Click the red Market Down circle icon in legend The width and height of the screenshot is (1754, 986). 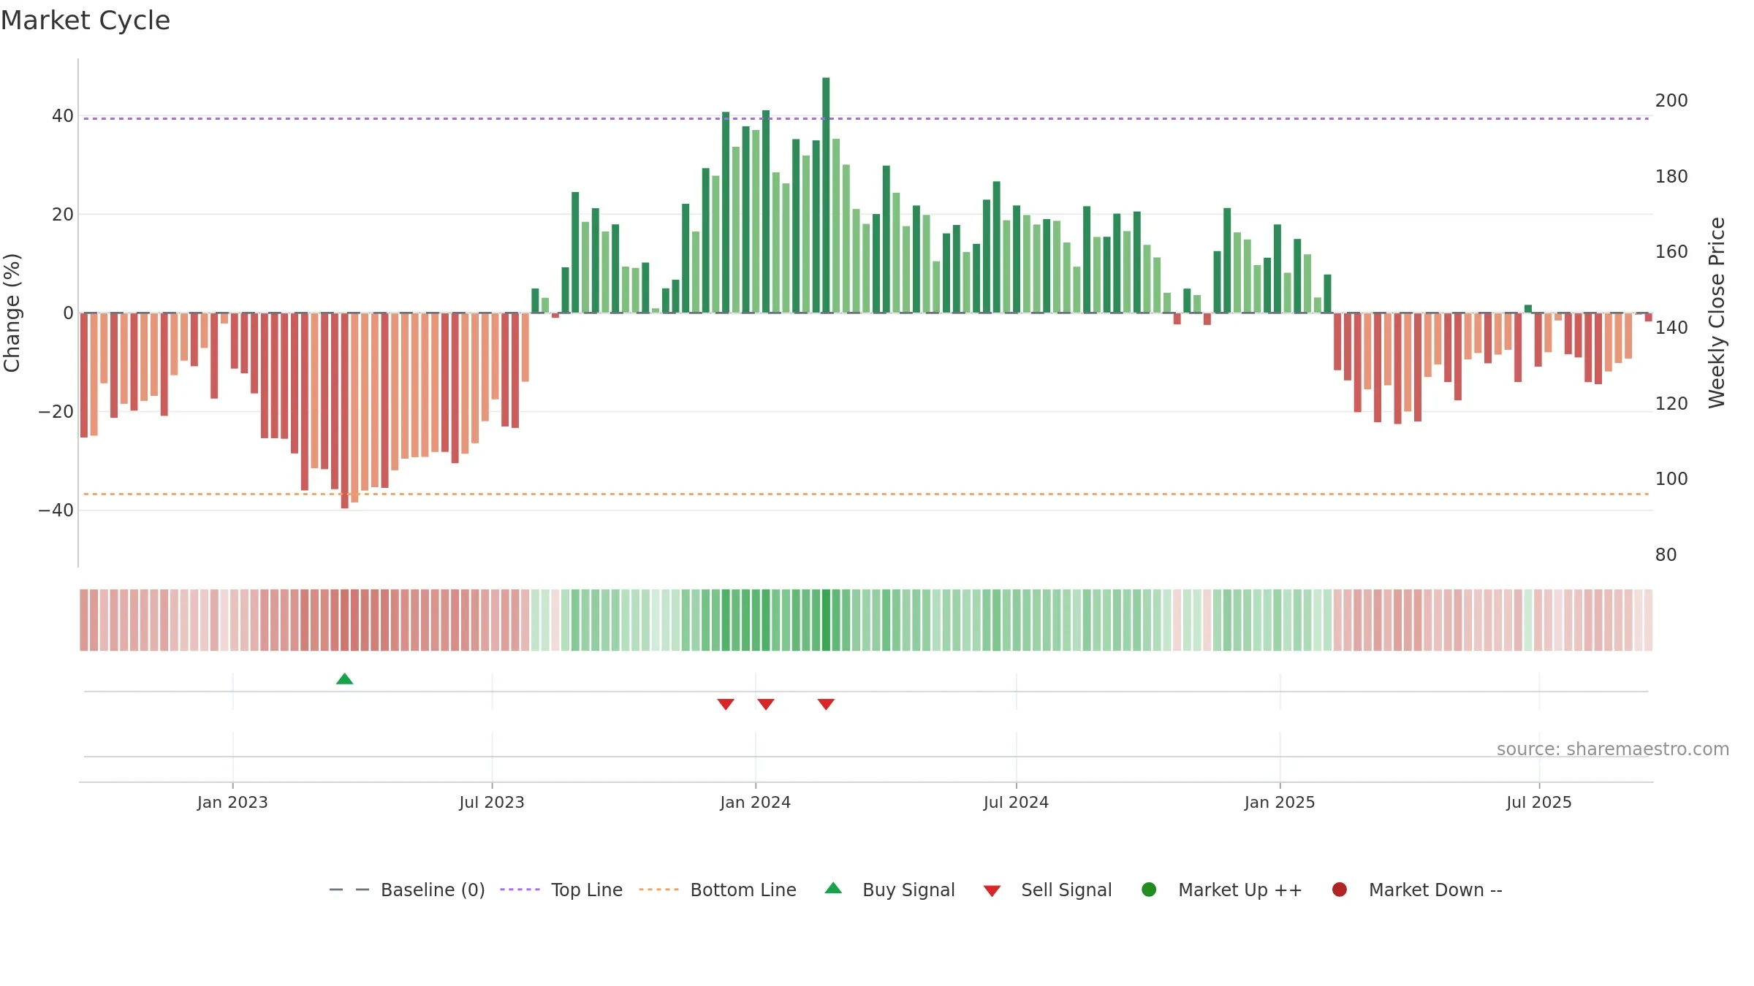coord(1340,890)
